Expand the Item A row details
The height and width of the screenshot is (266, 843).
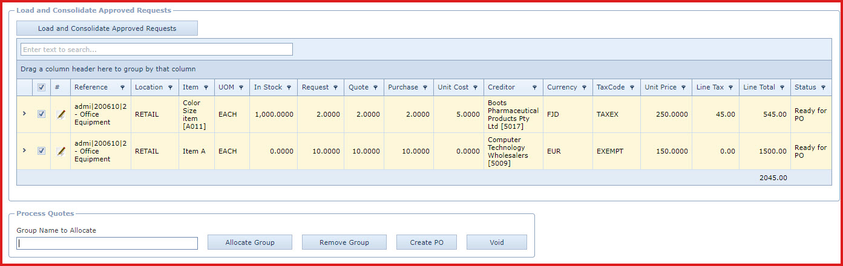click(x=24, y=151)
